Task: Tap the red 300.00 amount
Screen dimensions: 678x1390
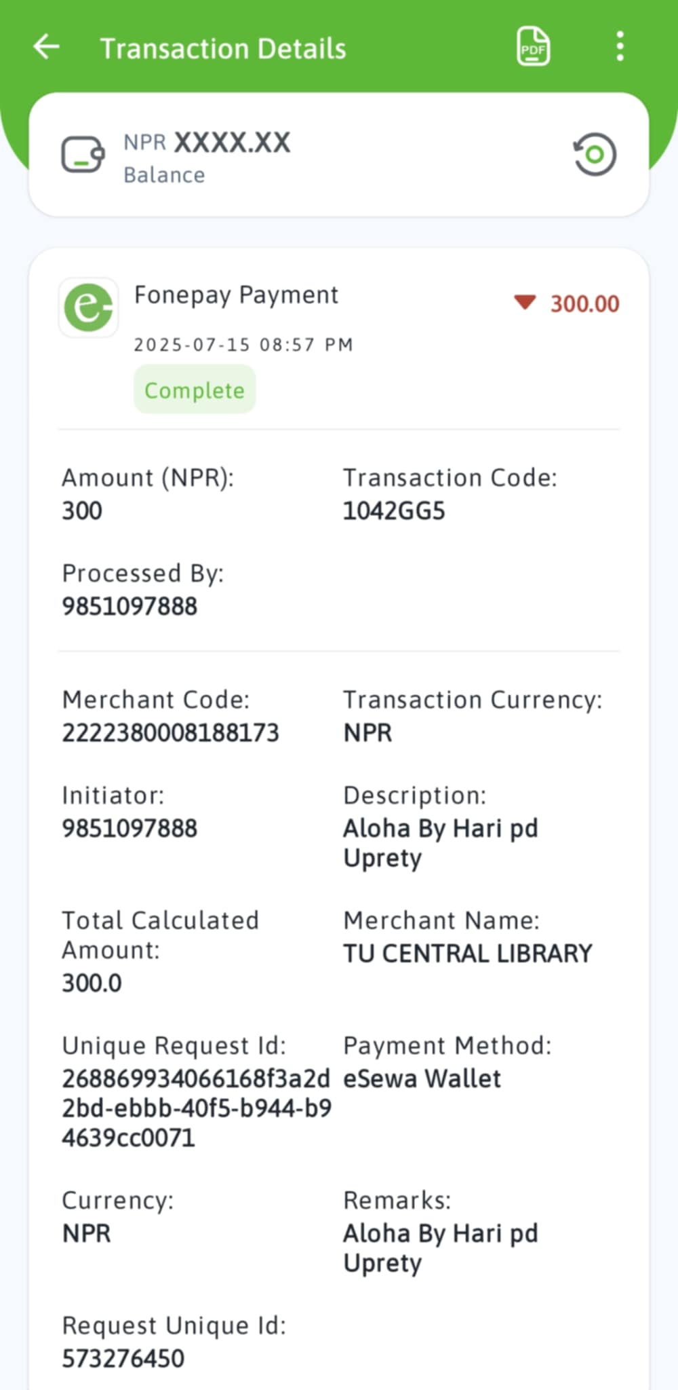Action: tap(584, 304)
